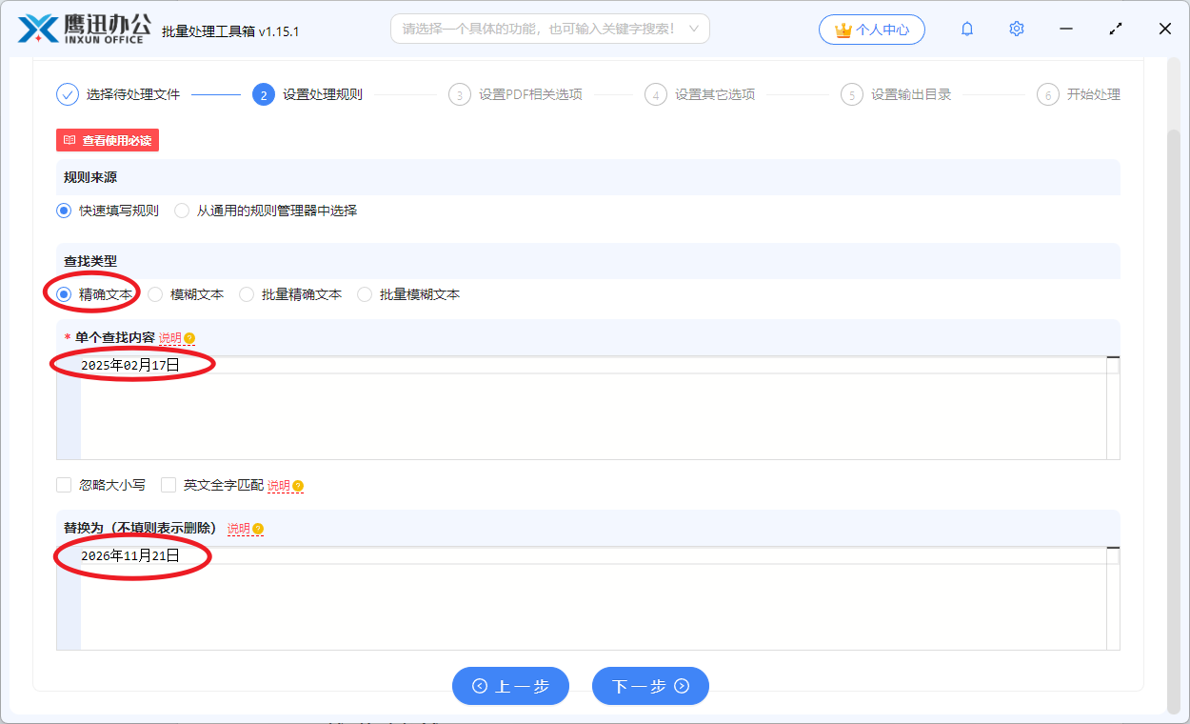Click help icon next to 英文全字匹配
Image resolution: width=1190 pixels, height=724 pixels.
click(298, 486)
